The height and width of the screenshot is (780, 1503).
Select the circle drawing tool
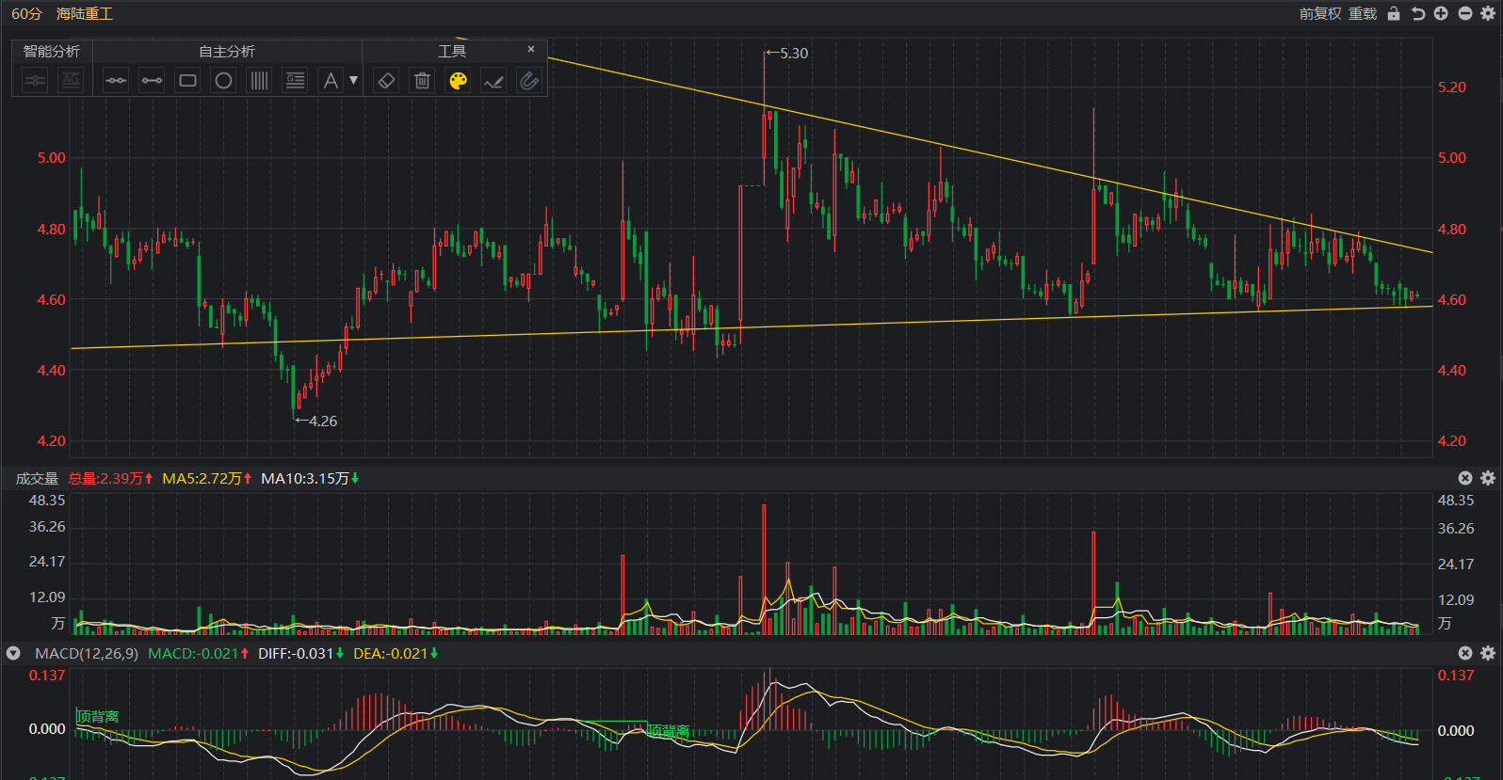(223, 81)
